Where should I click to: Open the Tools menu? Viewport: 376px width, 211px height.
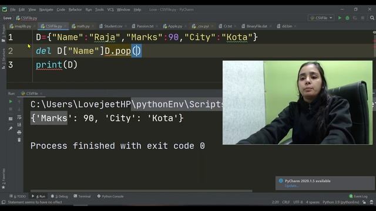tap(99, 9)
